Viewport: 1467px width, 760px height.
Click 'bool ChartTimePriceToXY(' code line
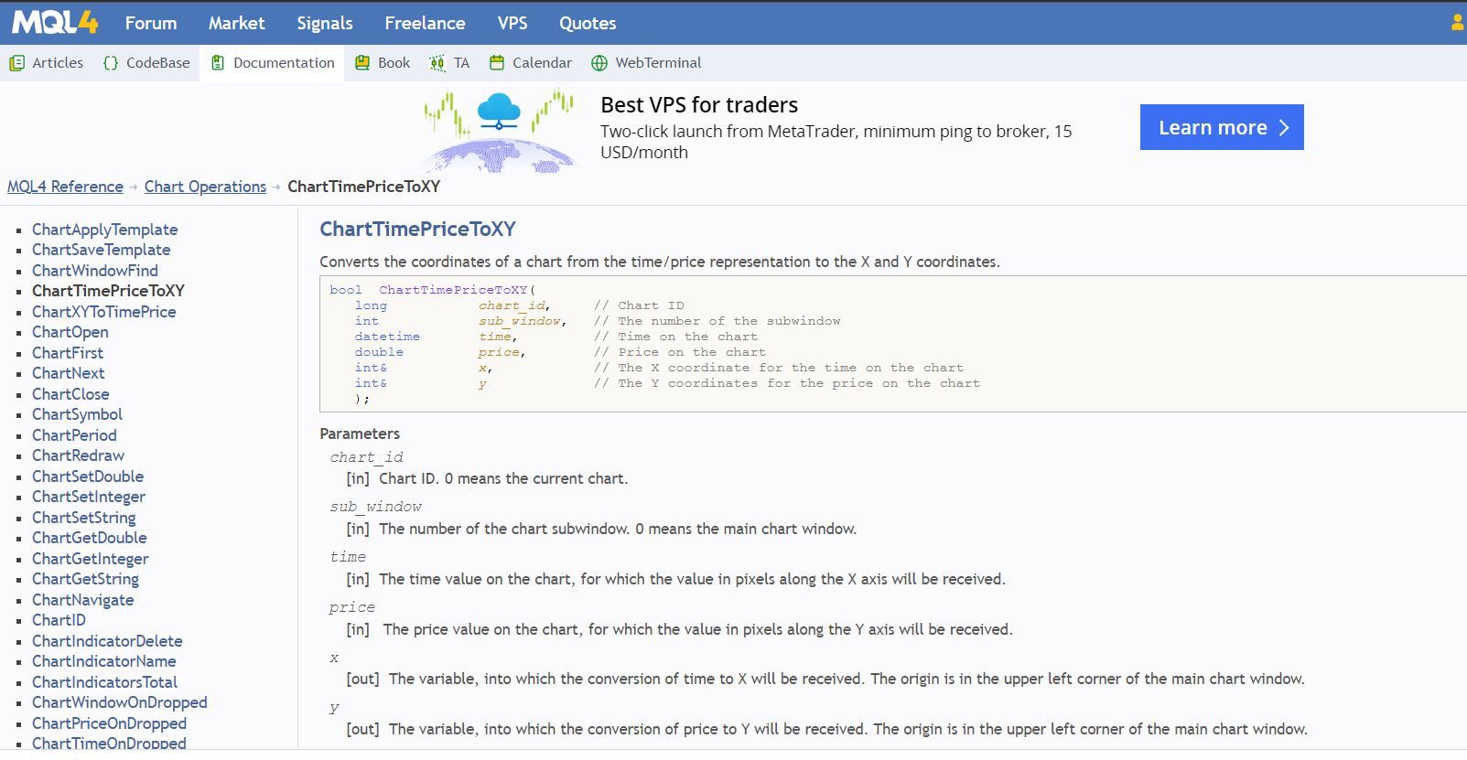click(433, 290)
